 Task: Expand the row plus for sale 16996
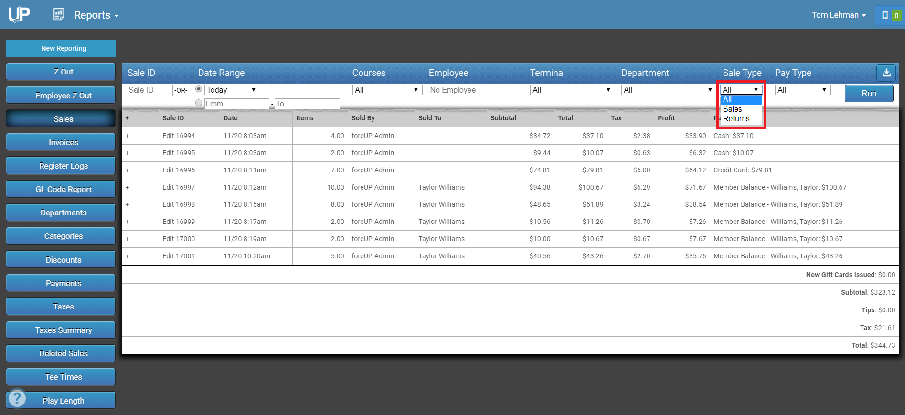[128, 170]
